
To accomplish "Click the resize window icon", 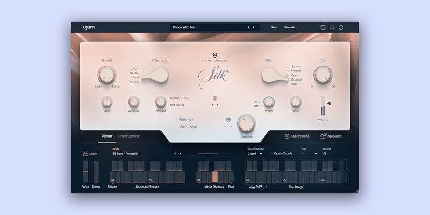I will click(x=323, y=27).
